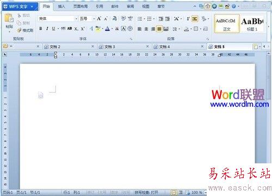Viewport: 272px width, 196px height.
Task: Switch to the highlighted page layout view
Action: [x=174, y=192]
